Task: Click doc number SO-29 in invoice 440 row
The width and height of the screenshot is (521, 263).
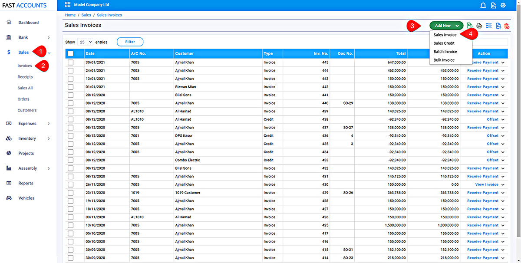Action: (x=348, y=103)
